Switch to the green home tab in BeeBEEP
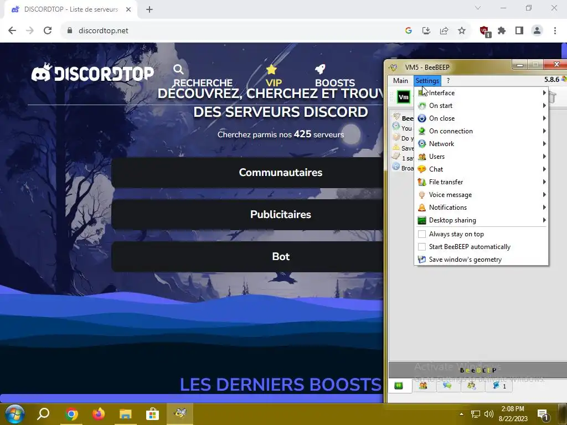The image size is (567, 425). click(399, 386)
